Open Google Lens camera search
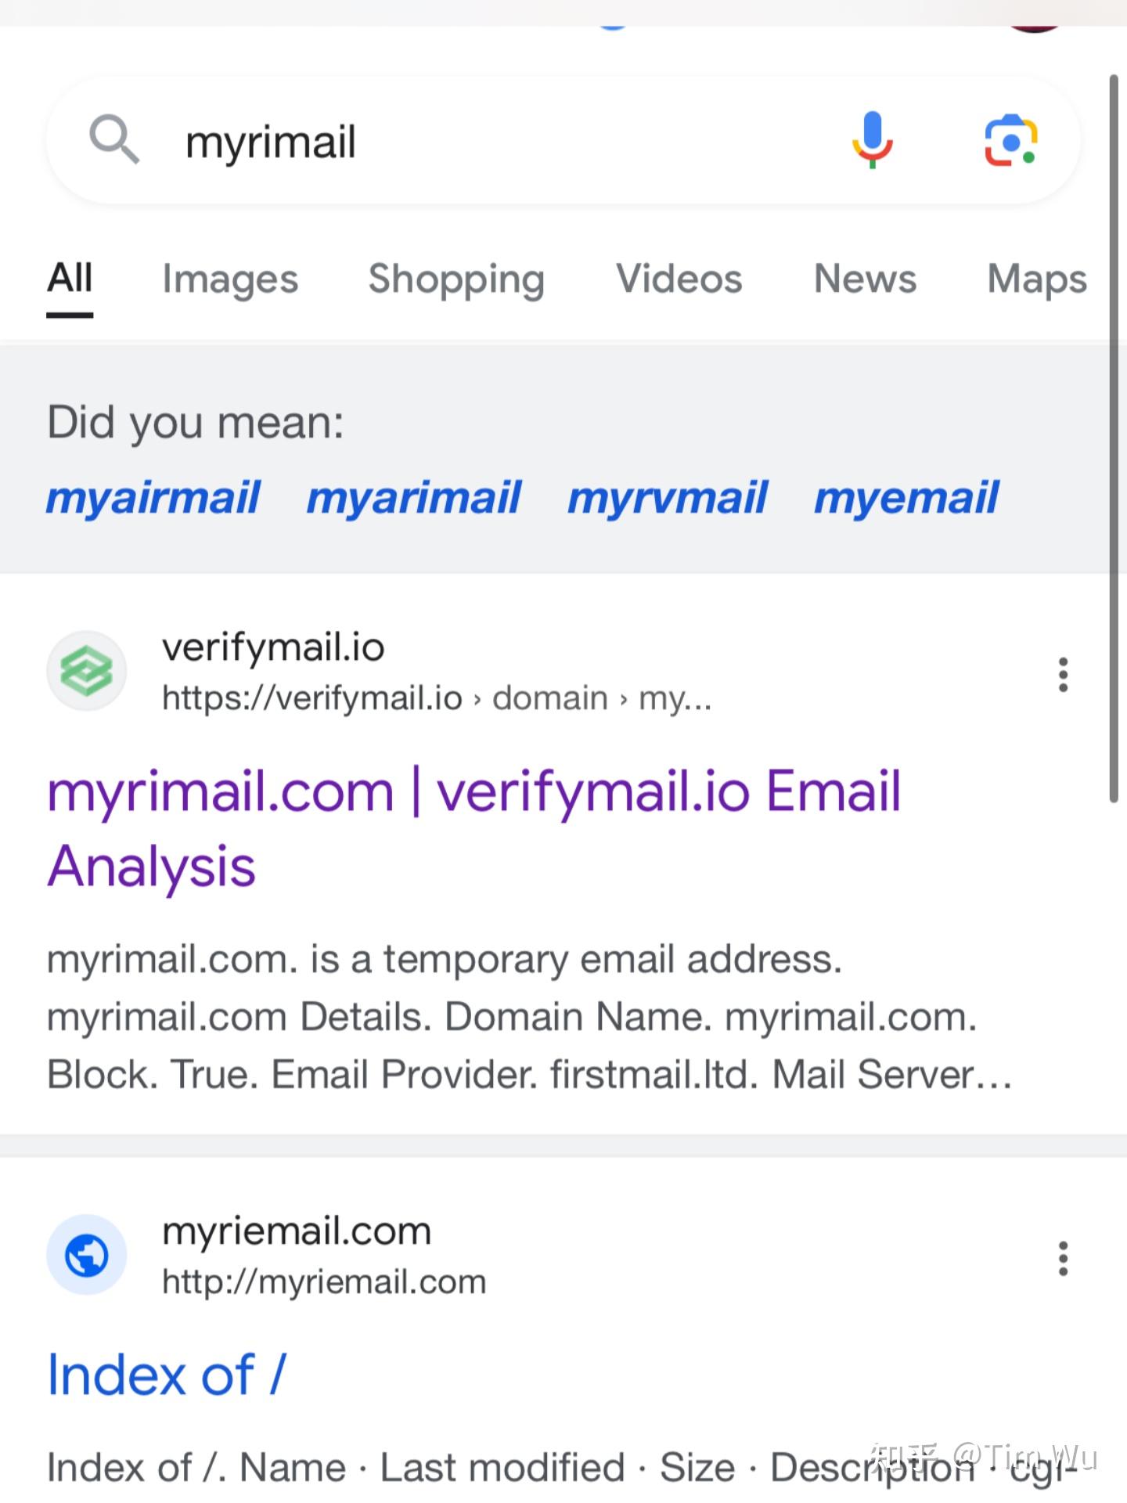This screenshot has width=1127, height=1503. [x=1010, y=140]
